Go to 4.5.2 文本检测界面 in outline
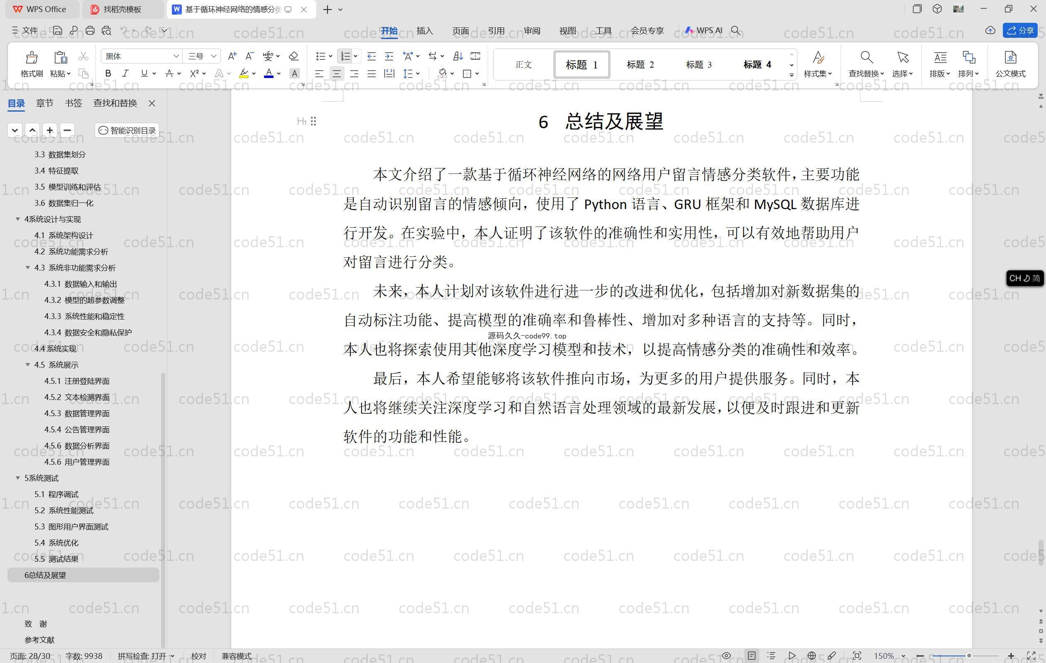 [x=77, y=397]
